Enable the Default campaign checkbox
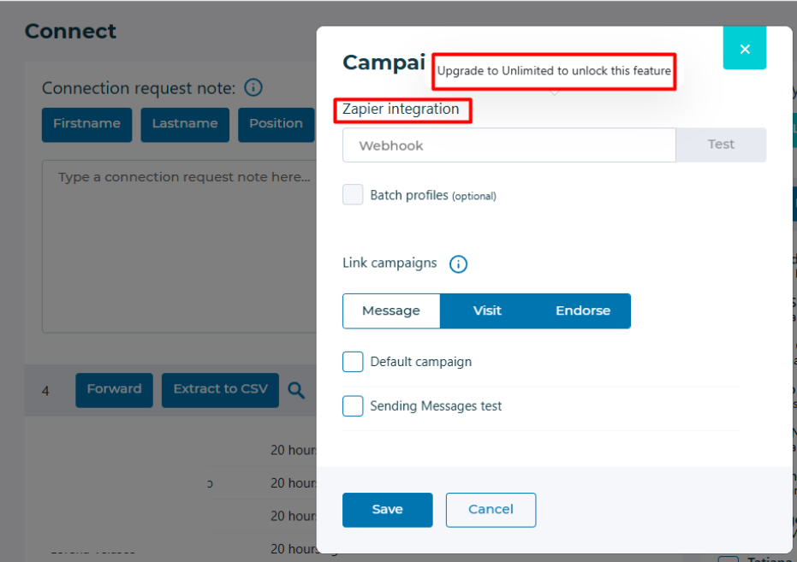 pyautogui.click(x=353, y=362)
